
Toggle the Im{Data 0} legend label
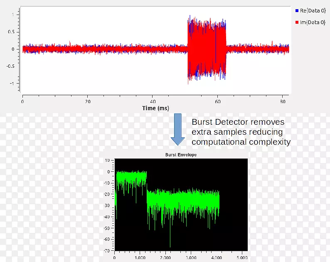click(x=313, y=22)
